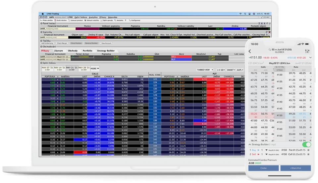Switch to the Záznam tab

[58, 51]
